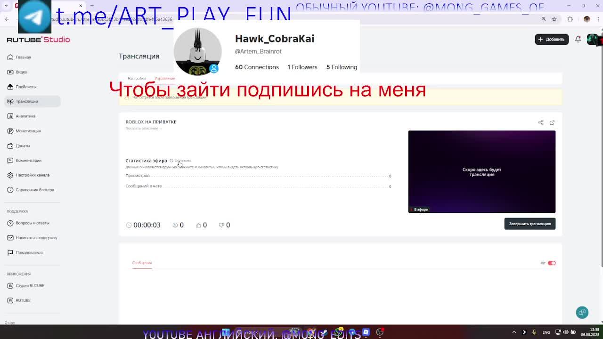This screenshot has height=339, width=603.
Task: Click the RUTUBE Studio logo
Action: click(x=38, y=40)
